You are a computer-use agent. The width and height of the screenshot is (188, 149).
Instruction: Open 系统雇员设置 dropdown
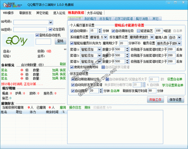(x=106, y=37)
